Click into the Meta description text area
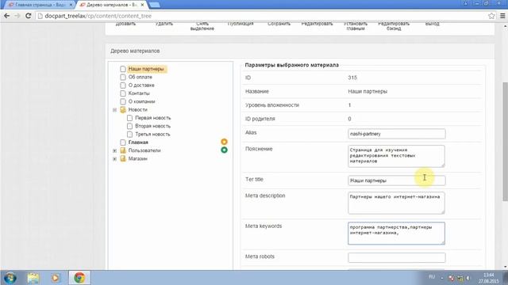This screenshot has width=508, height=285. click(x=397, y=203)
